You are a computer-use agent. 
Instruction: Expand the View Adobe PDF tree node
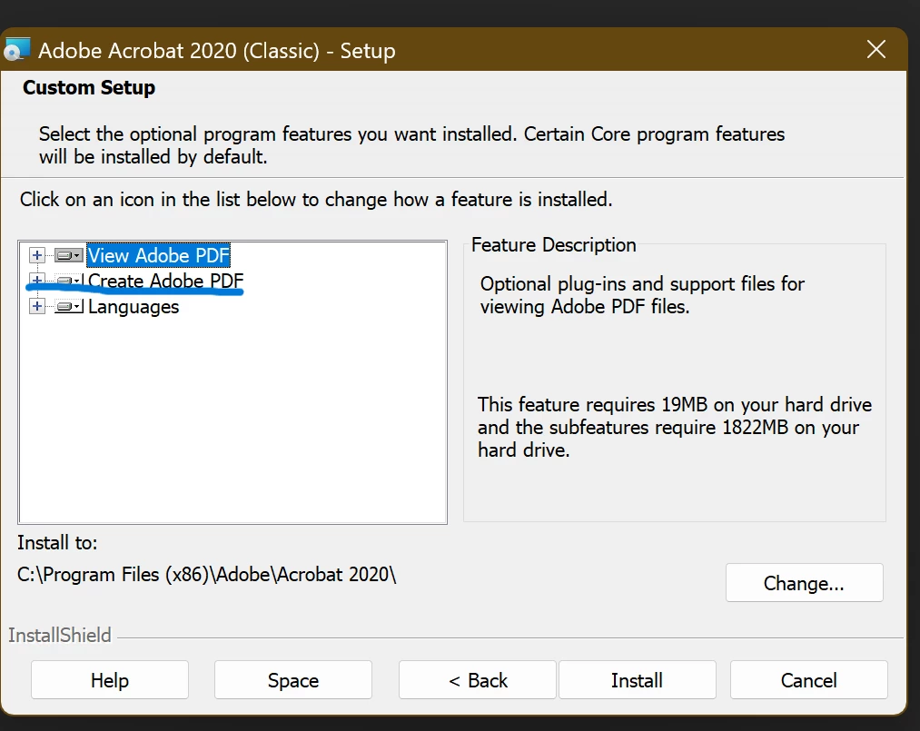click(x=37, y=256)
